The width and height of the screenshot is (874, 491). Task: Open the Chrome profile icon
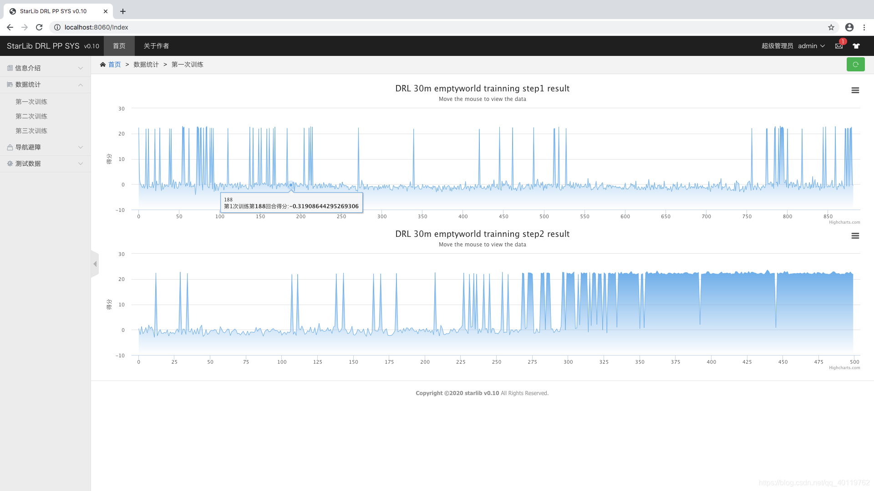[849, 27]
